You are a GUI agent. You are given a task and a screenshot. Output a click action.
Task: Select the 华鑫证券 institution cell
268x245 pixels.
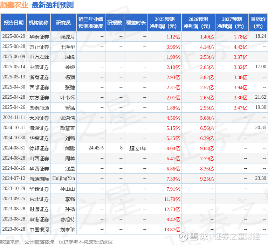pos(39,189)
